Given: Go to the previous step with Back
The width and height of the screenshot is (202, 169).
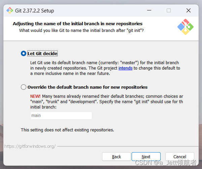Looking at the screenshot, I should click(x=116, y=157).
